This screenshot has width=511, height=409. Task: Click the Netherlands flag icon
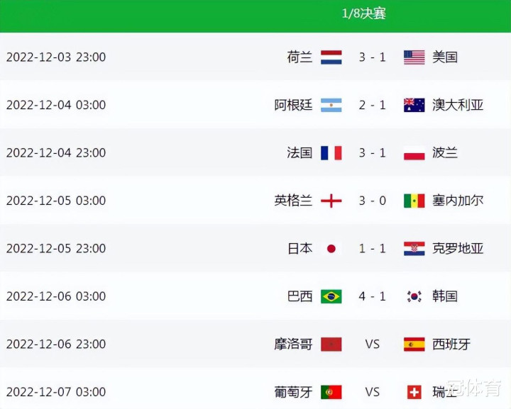331,57
